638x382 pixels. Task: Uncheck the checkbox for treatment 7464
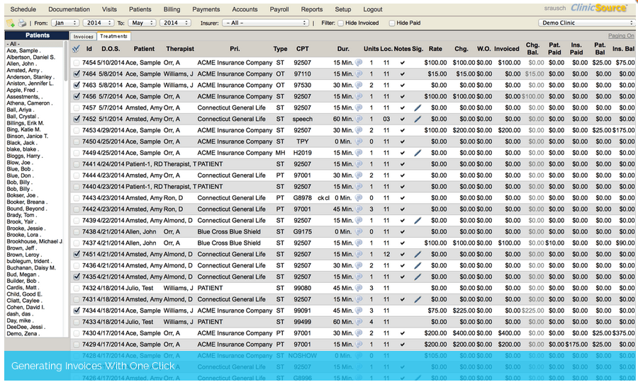[76, 74]
